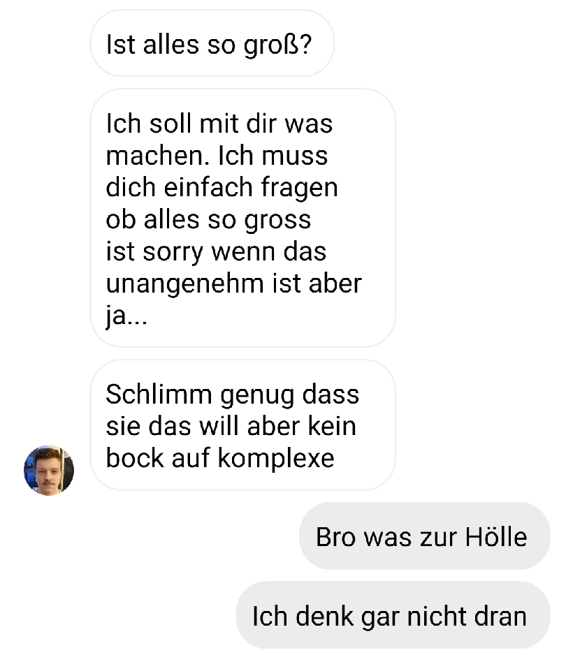The height and width of the screenshot is (655, 566).
Task: Click the trailing 'ja...' text in the long message
Action: pos(126,316)
